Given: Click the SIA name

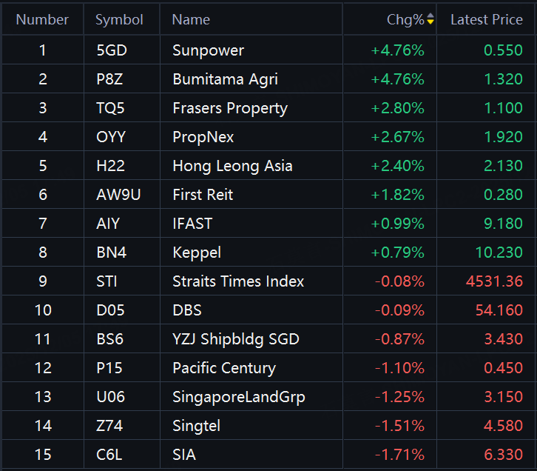Looking at the screenshot, I should pyautogui.click(x=184, y=455).
